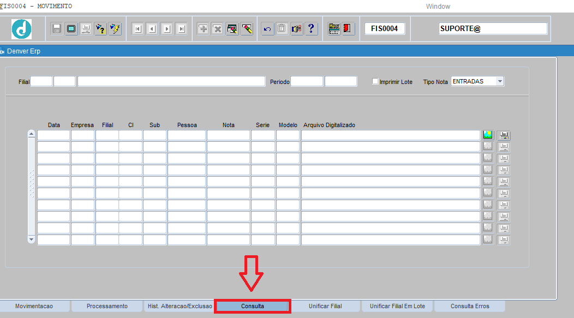Screen dimensions: 574x318
Task: Switch to the Consulta tab
Action: tap(253, 307)
